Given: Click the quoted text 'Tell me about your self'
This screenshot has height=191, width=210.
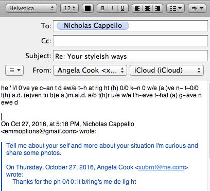Looking at the screenshot, I should 38,146.
